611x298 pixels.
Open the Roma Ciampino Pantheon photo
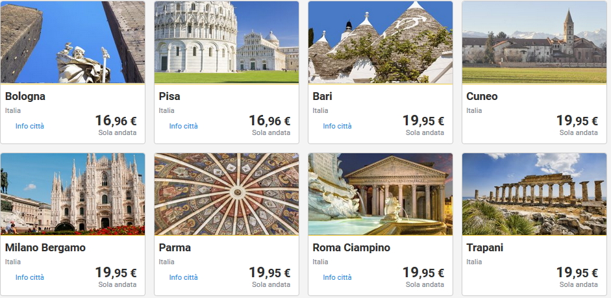(380, 193)
